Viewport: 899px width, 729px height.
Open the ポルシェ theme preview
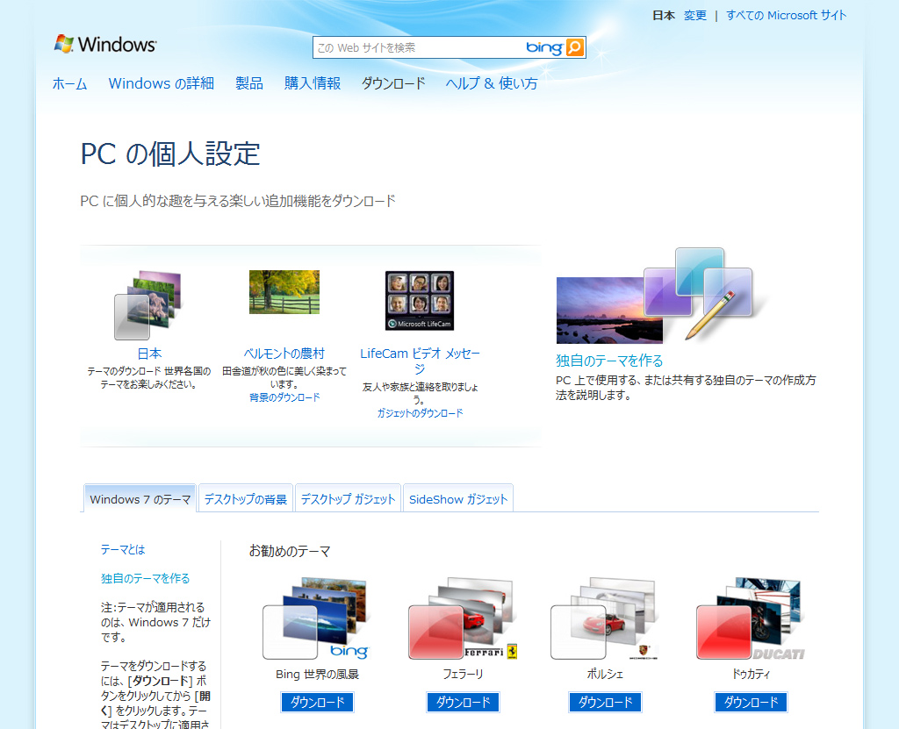(606, 618)
